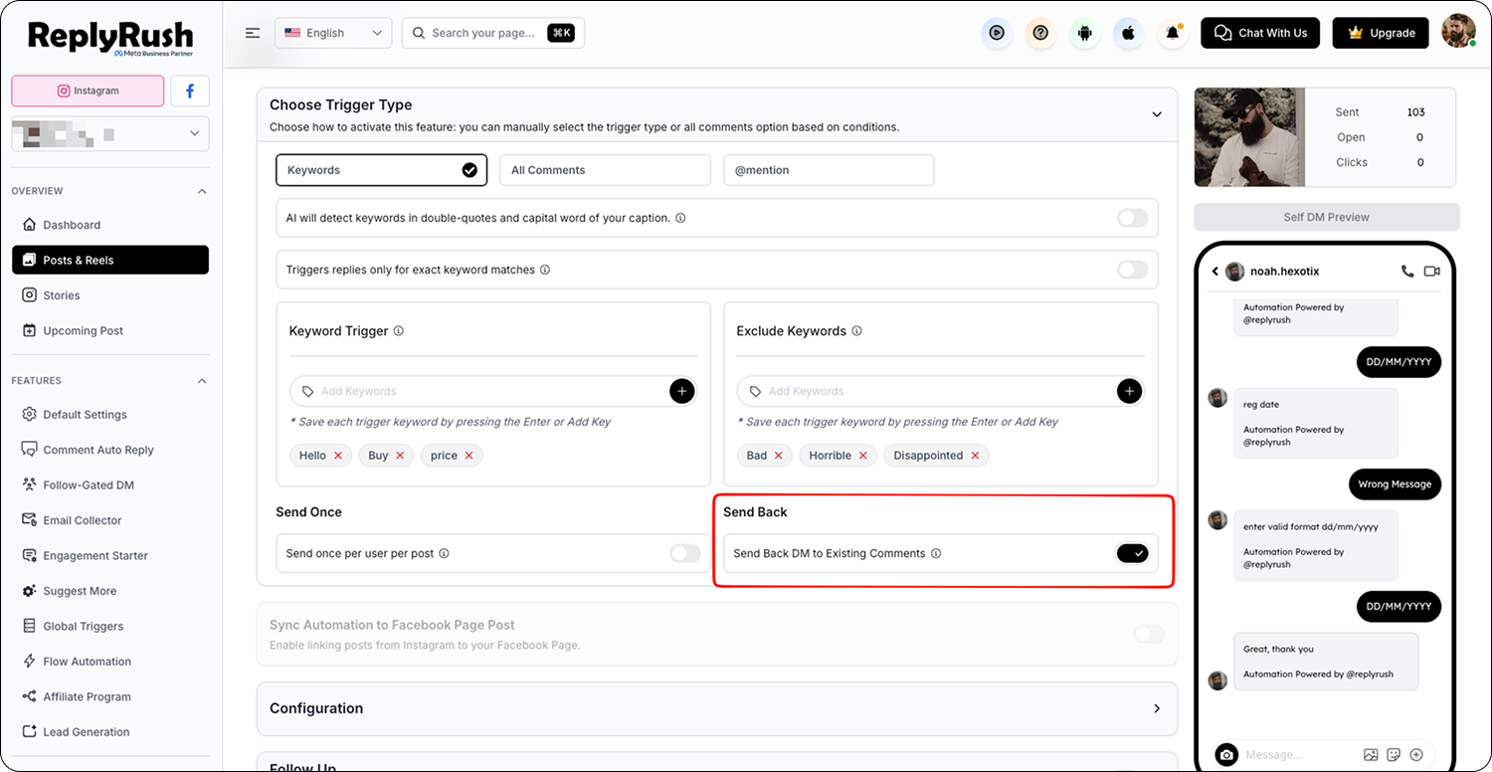
Task: Switch to the Facebook account icon
Action: tap(190, 91)
